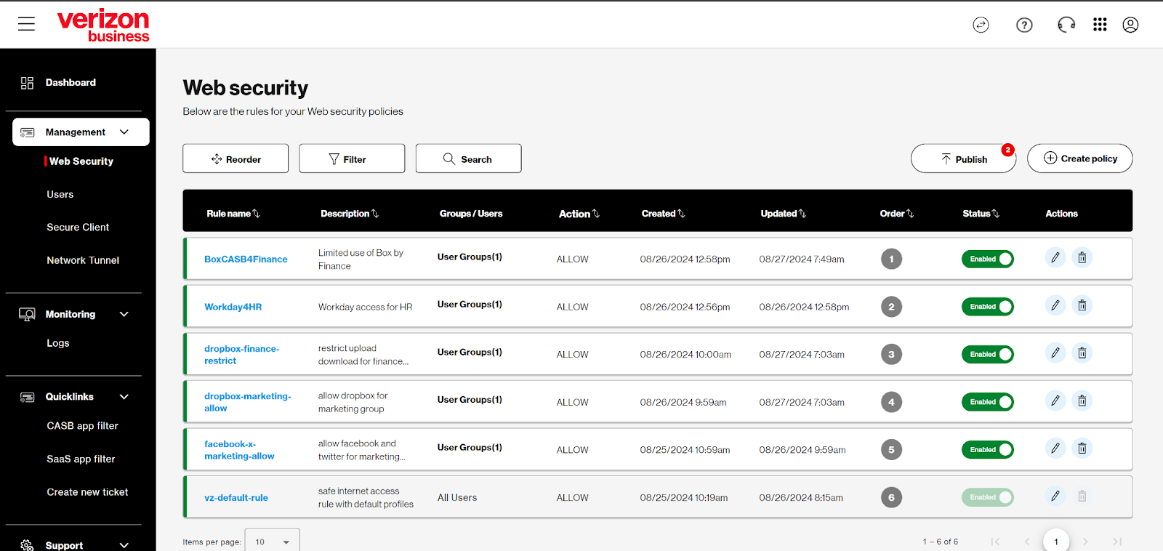The width and height of the screenshot is (1163, 551).
Task: Open the items per page dropdown
Action: (x=273, y=542)
